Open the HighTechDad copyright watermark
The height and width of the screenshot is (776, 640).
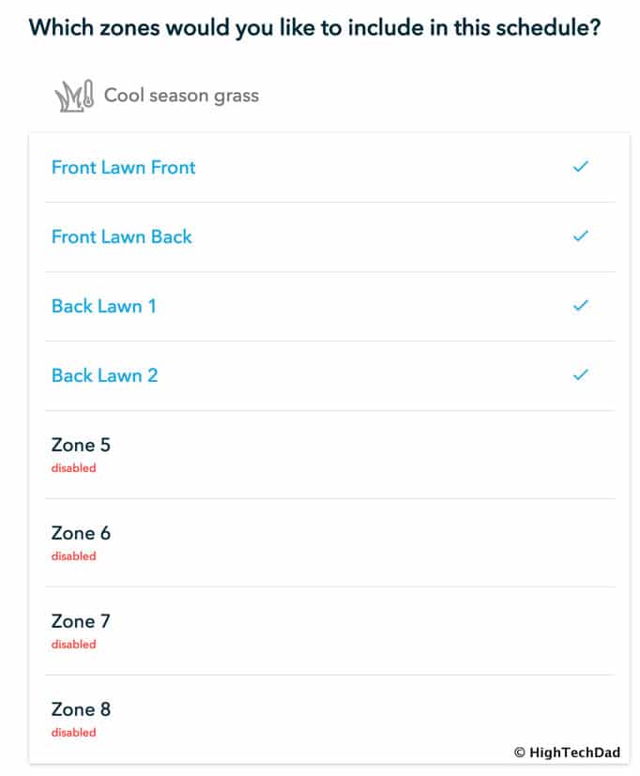(x=571, y=753)
